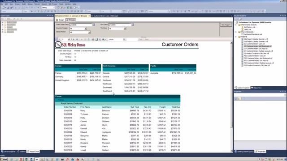Open the Edit menu
Screen dimensions: 287x161
(x=6, y=4)
